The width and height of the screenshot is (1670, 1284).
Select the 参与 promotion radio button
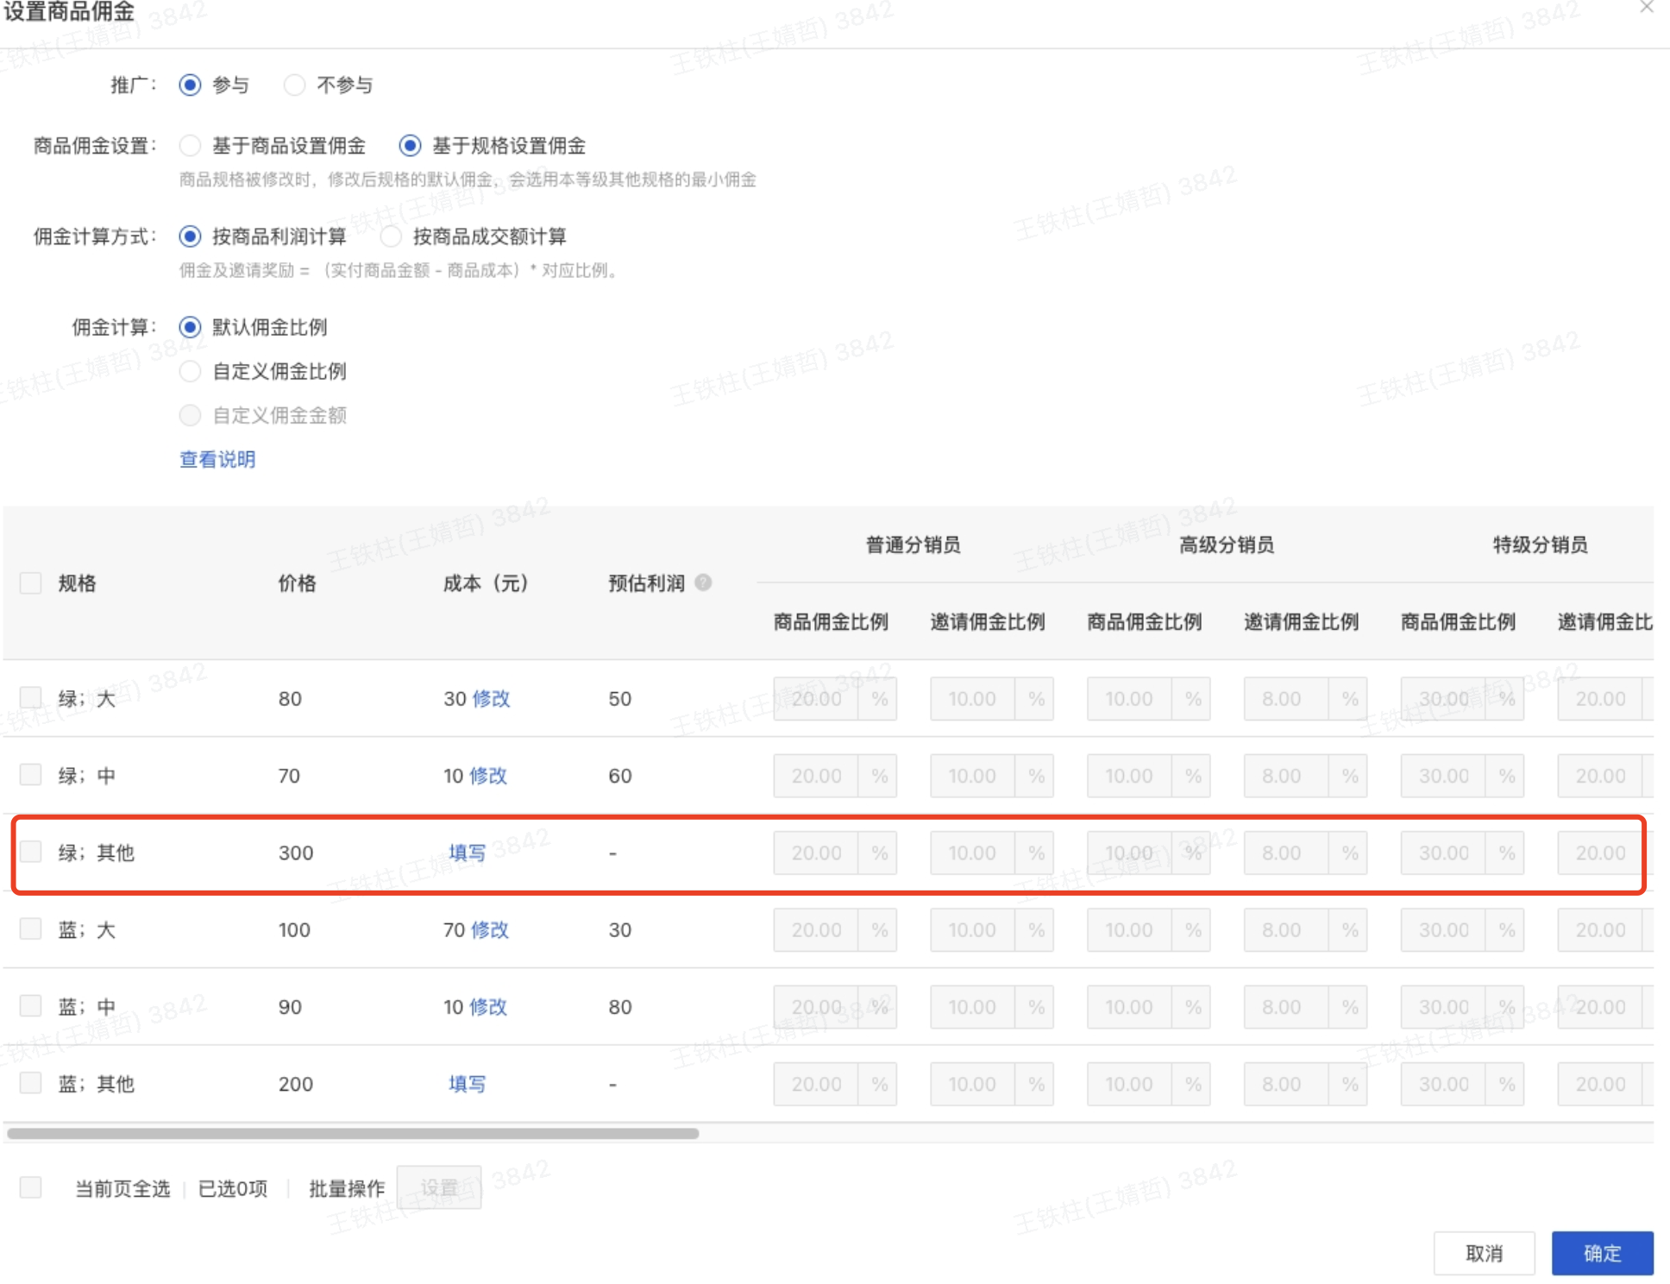click(190, 85)
